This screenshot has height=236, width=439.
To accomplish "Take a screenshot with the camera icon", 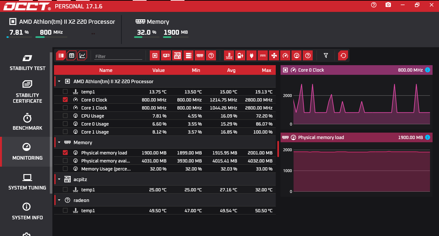I will (388, 5).
